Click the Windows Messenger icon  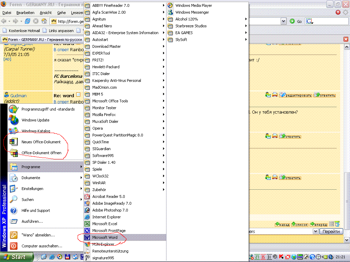click(x=170, y=12)
